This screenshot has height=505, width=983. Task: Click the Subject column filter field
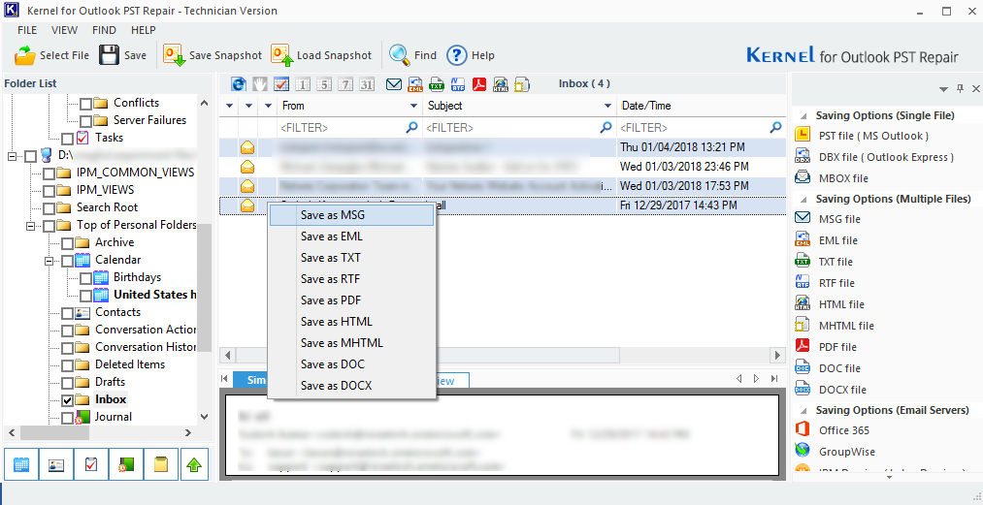click(x=518, y=128)
